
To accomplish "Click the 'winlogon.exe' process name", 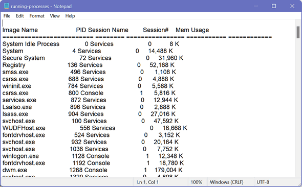I will [x=20, y=156].
